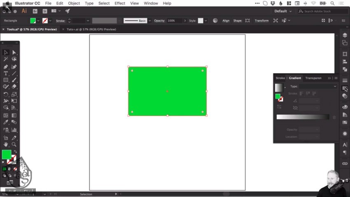Select the Rectangle tool in toolbox
Viewport: 350px width, 197px height.
click(x=6, y=80)
